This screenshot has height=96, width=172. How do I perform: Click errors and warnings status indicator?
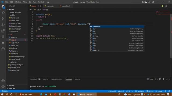tap(5, 91)
